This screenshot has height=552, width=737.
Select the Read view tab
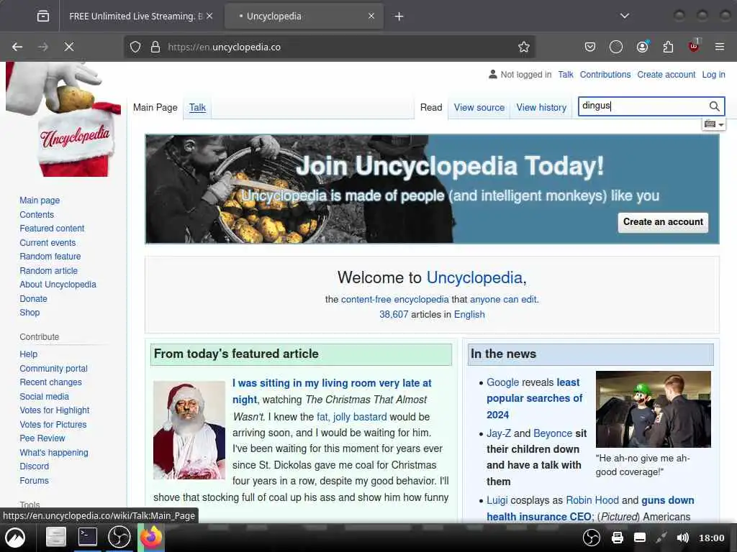431,108
